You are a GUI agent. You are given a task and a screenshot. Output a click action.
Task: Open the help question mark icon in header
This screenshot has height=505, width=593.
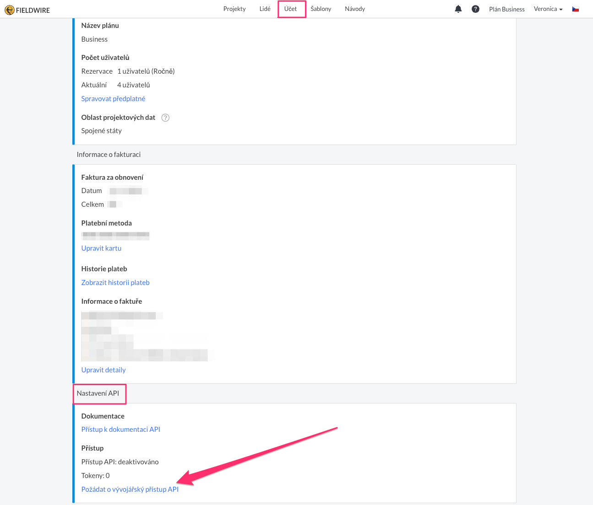(475, 9)
